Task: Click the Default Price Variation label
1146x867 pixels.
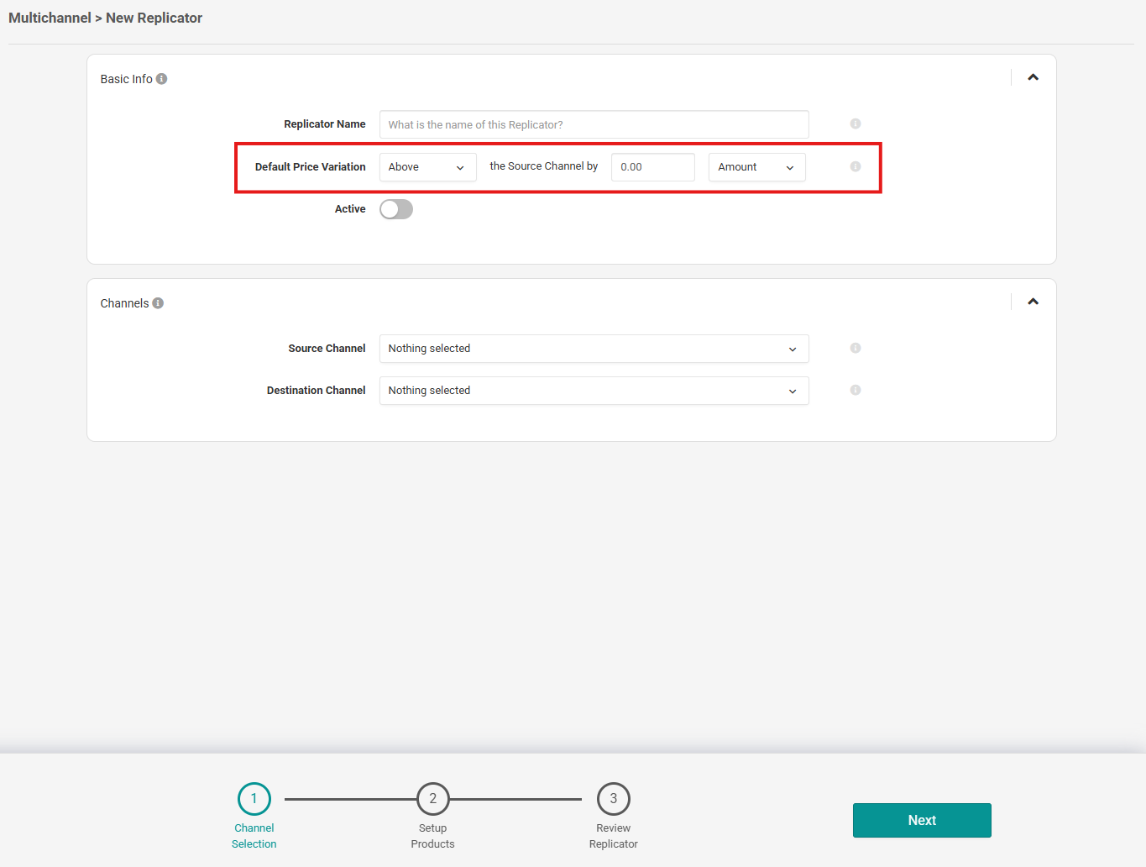Action: pyautogui.click(x=311, y=167)
